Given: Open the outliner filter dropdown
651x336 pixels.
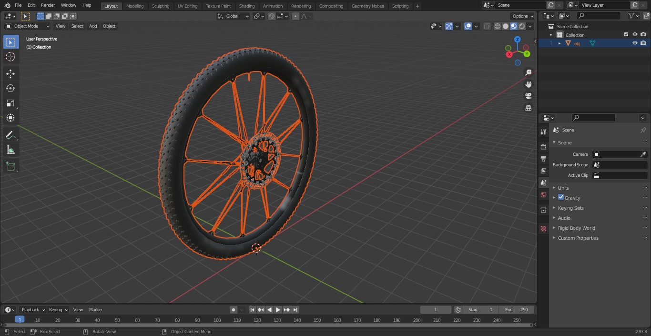Looking at the screenshot, I should tap(633, 16).
